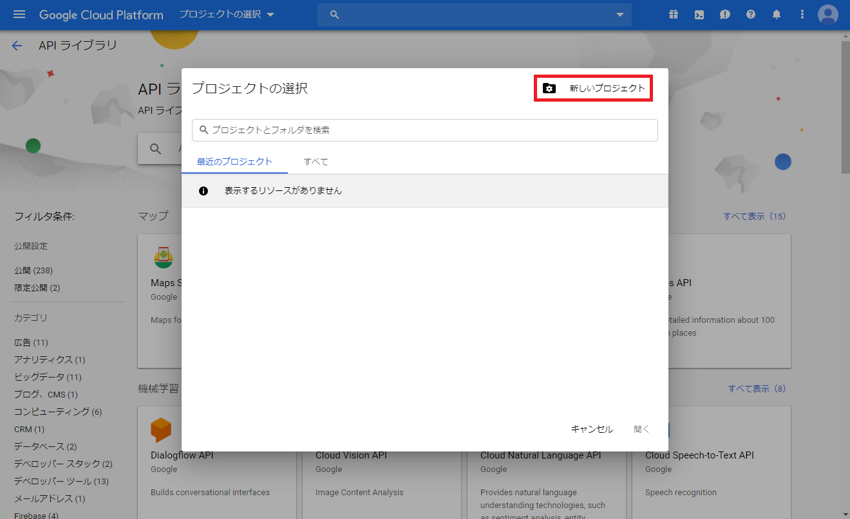Select category データベース (2)
The height and width of the screenshot is (519, 850).
46,446
